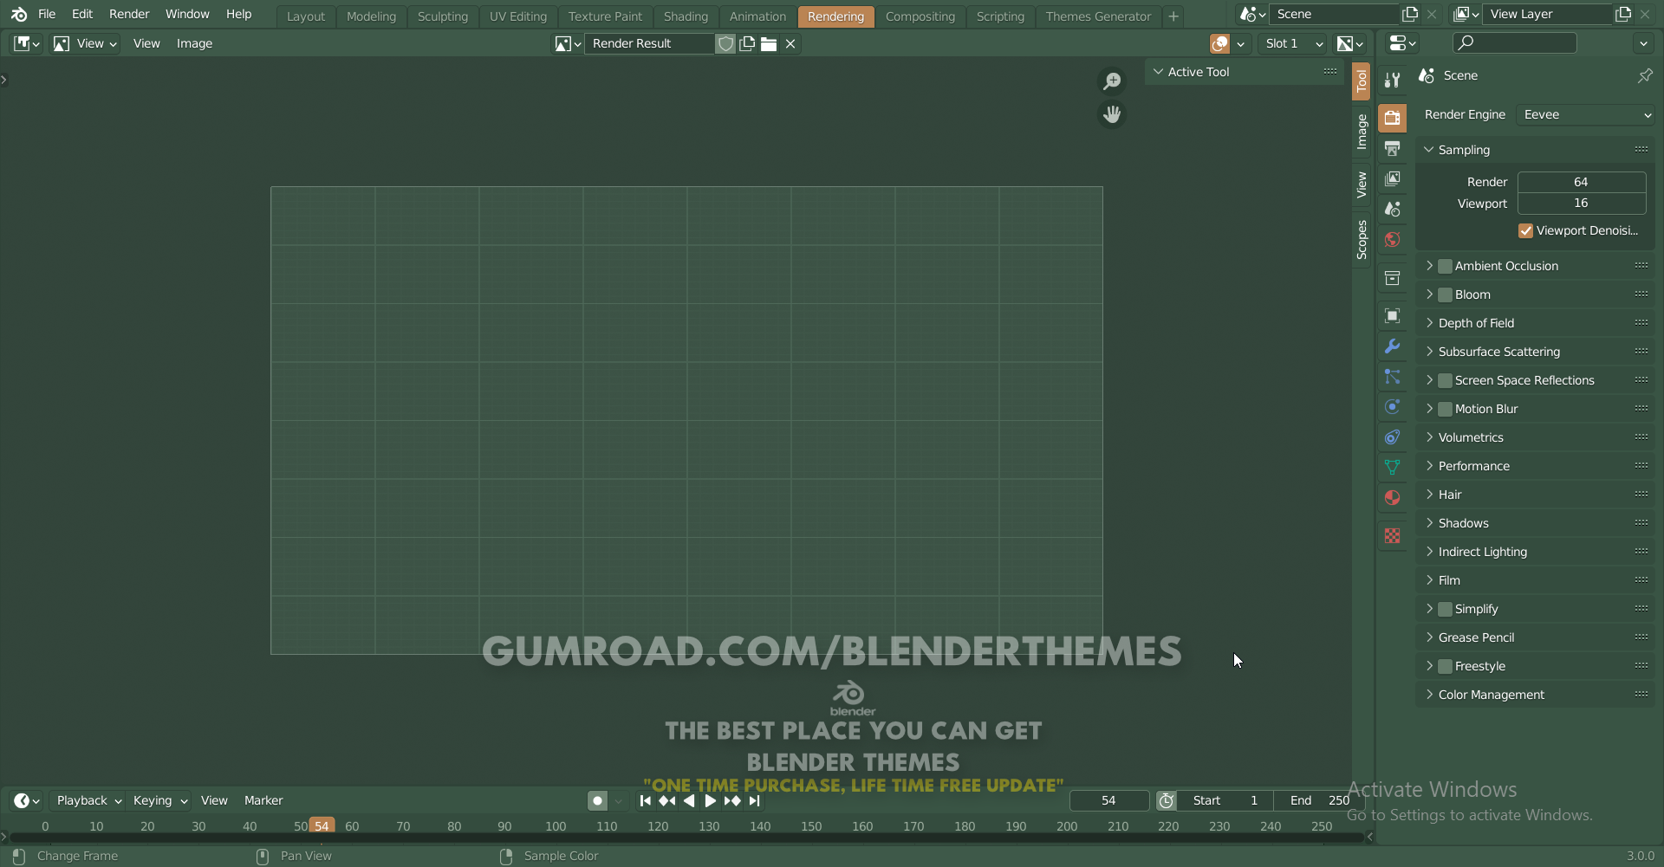Jump to previous keyframe

click(667, 801)
